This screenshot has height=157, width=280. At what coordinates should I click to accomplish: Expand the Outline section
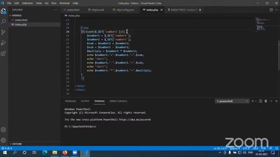pyautogui.click(x=17, y=144)
